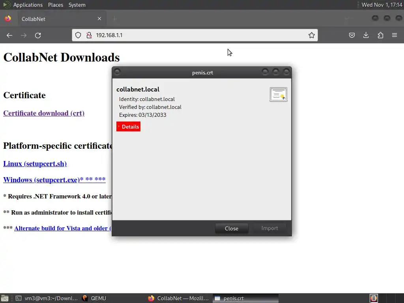Click the Identity: collabnet.local line

pyautogui.click(x=147, y=99)
